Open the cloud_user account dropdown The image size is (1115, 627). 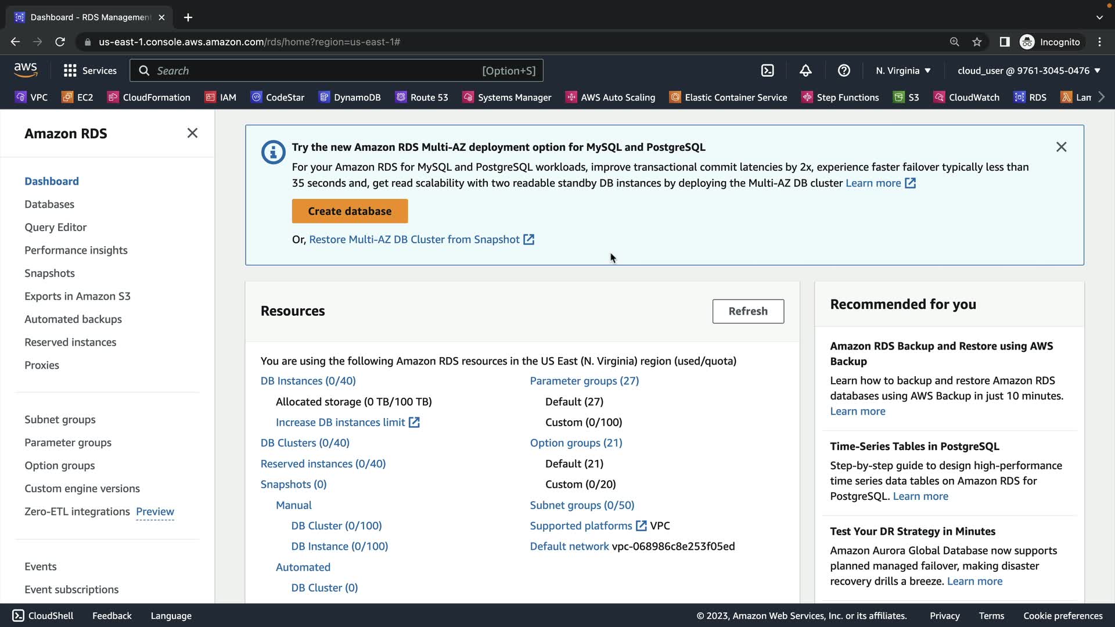(1028, 70)
